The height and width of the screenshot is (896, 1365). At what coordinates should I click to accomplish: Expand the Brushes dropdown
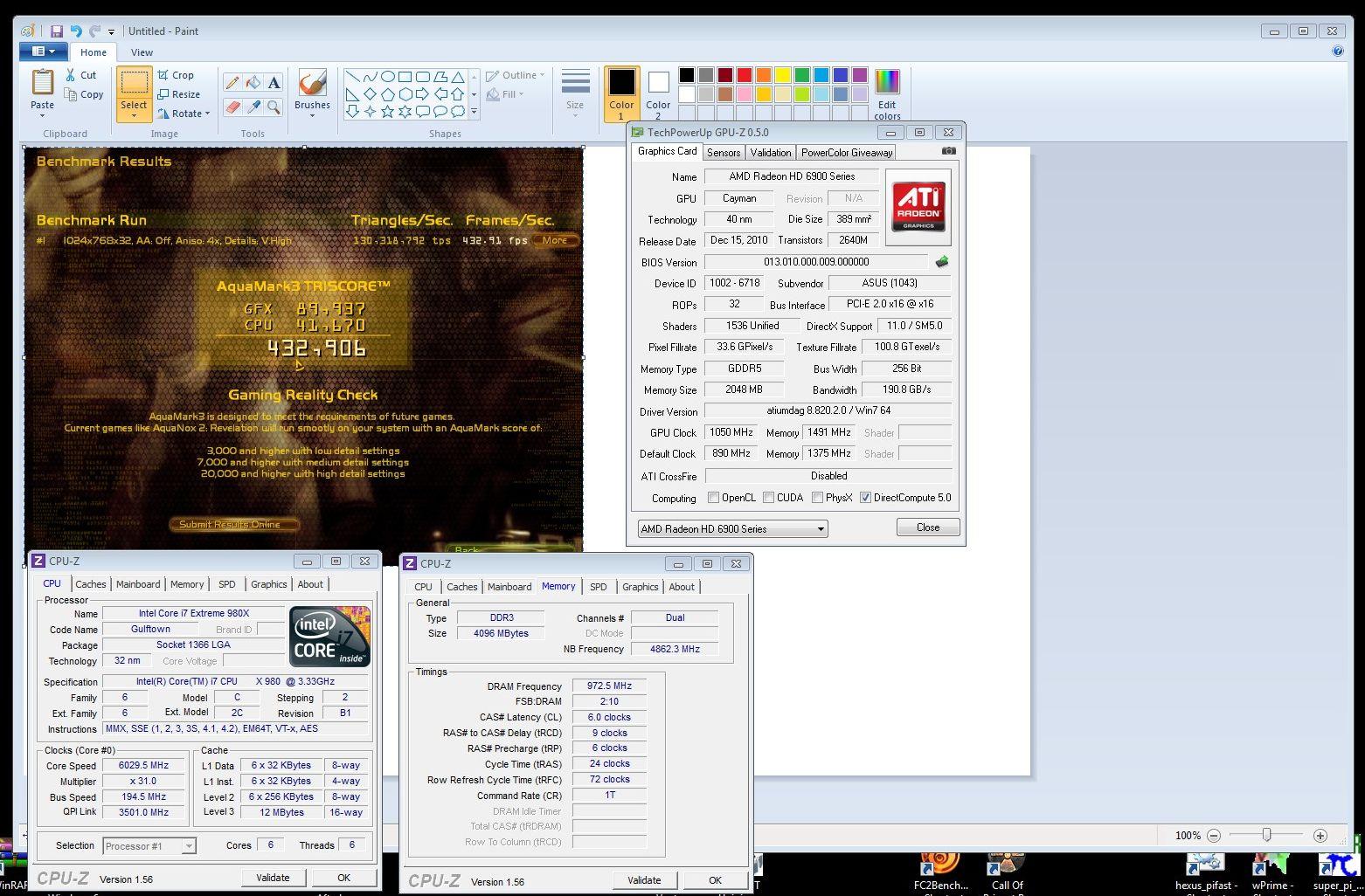(x=312, y=114)
